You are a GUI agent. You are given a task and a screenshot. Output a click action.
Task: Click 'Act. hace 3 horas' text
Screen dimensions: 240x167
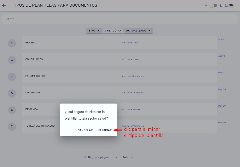click(131, 109)
